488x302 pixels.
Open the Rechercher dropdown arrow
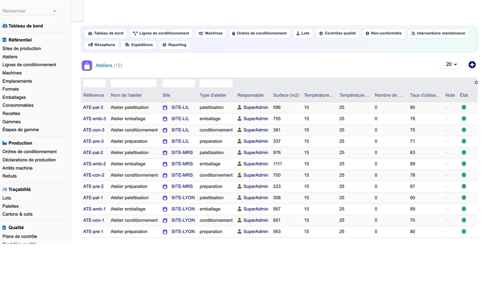[x=54, y=11]
